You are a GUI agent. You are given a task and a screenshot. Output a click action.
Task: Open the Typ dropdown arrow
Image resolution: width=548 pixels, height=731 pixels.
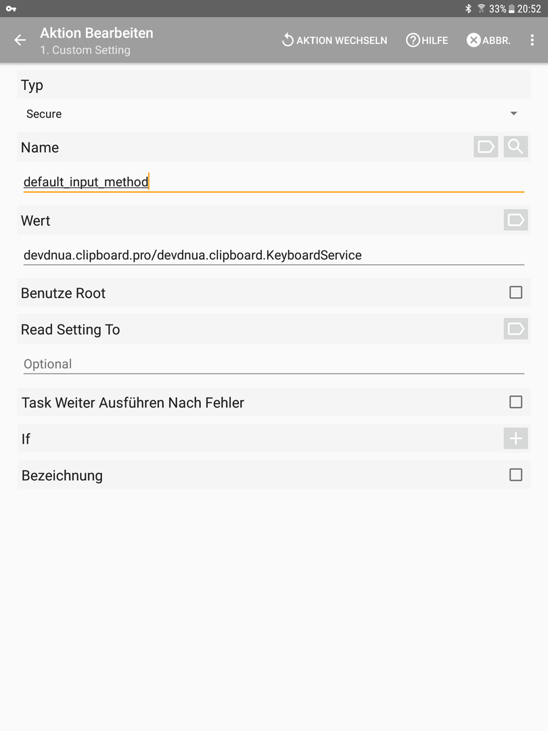coord(513,113)
